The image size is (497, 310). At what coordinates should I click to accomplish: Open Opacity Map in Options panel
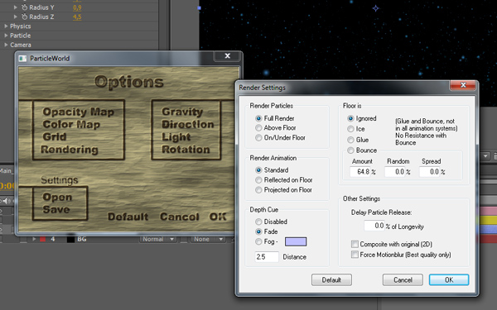point(79,112)
